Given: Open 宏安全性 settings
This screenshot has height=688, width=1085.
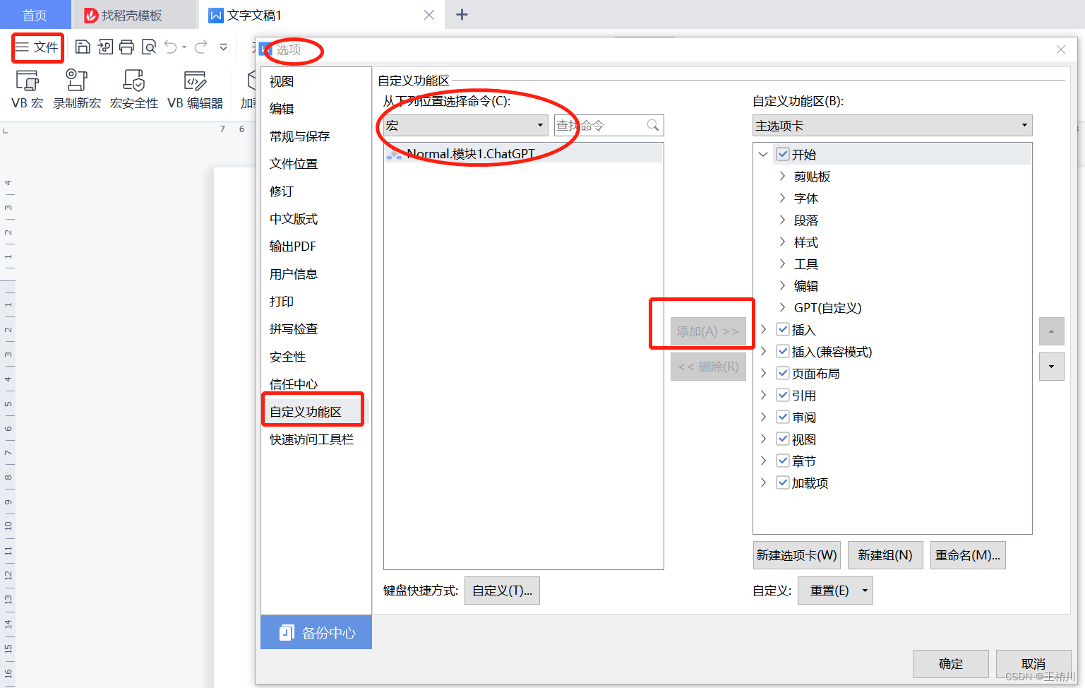Looking at the screenshot, I should [134, 89].
